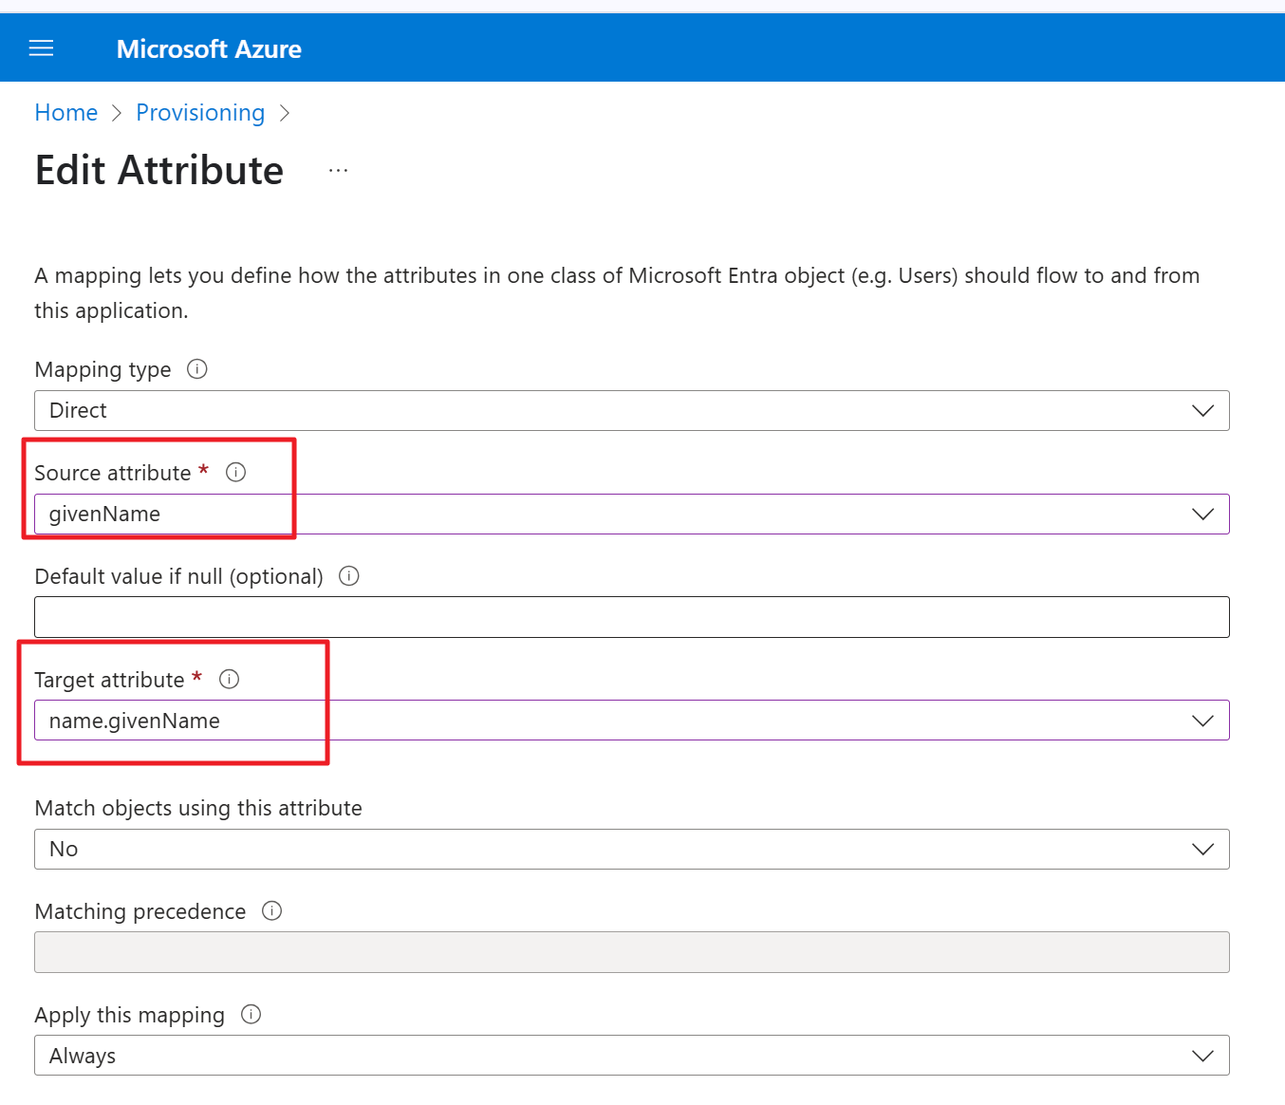Click the Apply this mapping info icon

pos(251,1015)
